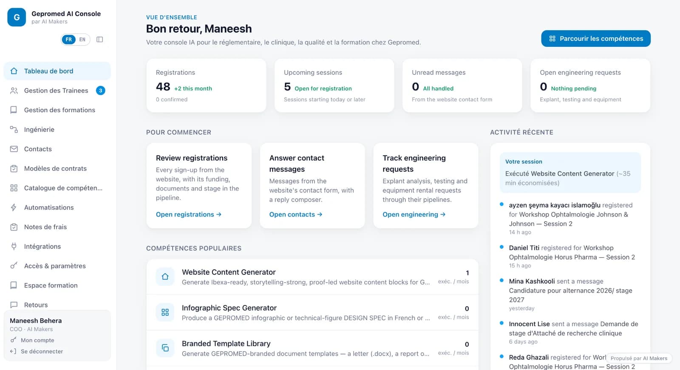
Task: Open Catalogue de compétences menu item
Action: coord(57,188)
